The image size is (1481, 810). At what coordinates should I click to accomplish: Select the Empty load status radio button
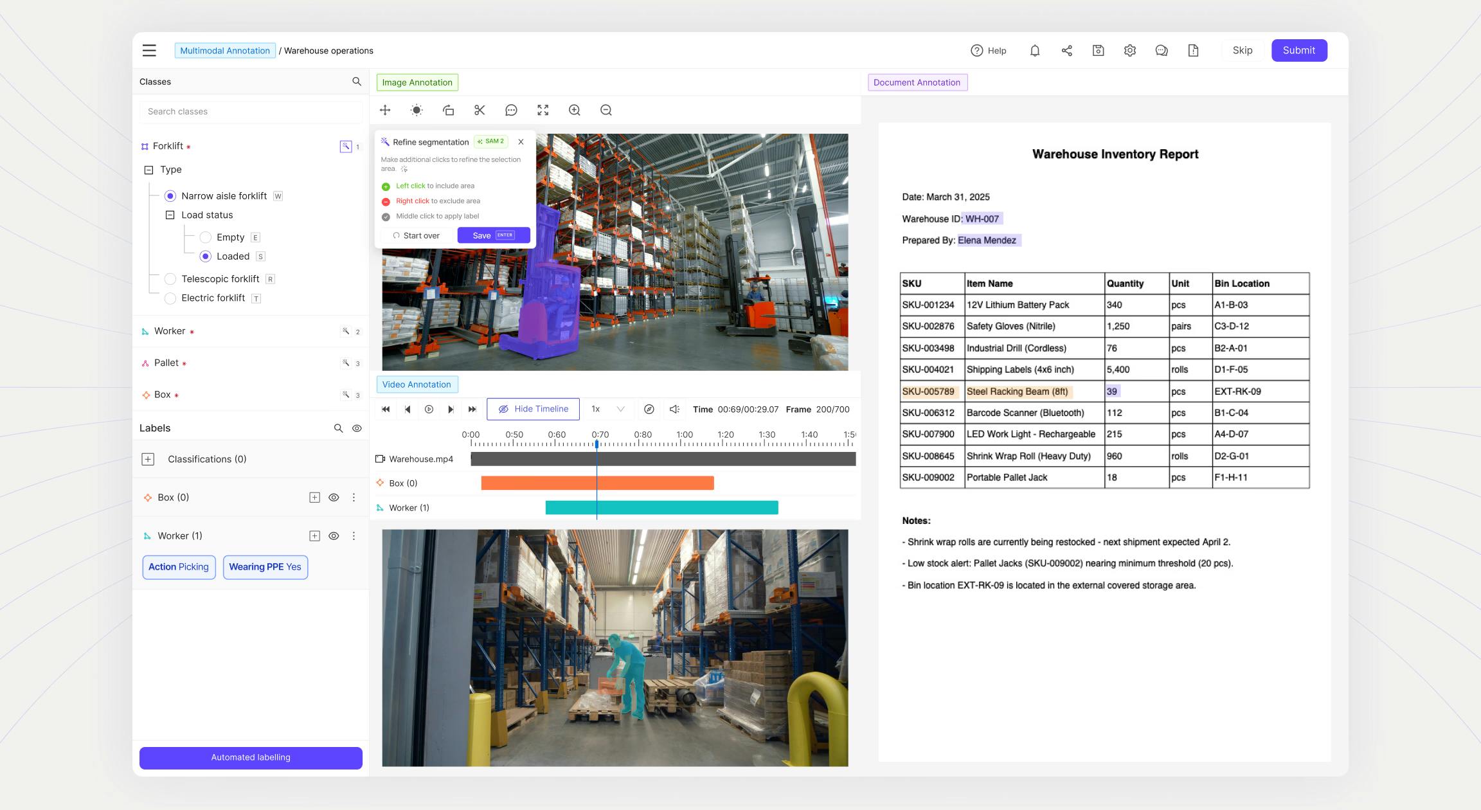coord(206,237)
